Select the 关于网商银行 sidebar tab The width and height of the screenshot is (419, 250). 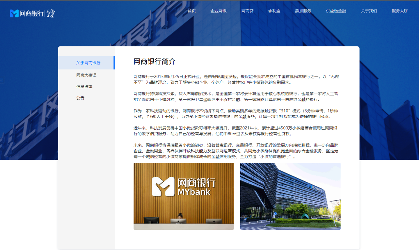(88, 63)
